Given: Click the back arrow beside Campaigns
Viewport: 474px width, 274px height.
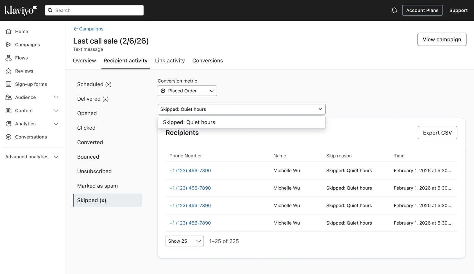Looking at the screenshot, I should (76, 29).
